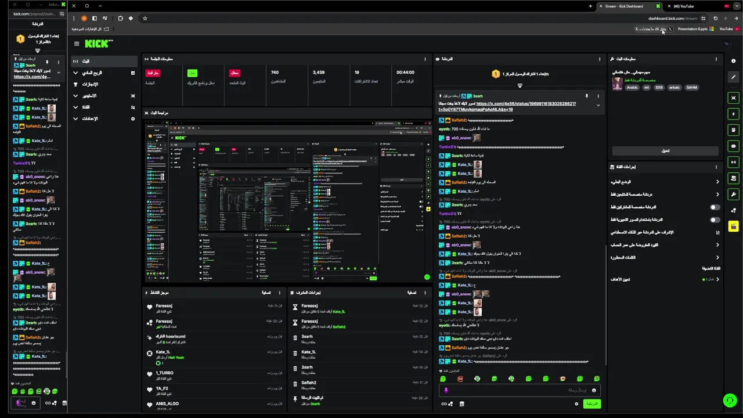Click the wrench icon in right toolbar
Viewport: 743px width, 418px height.
734,194
